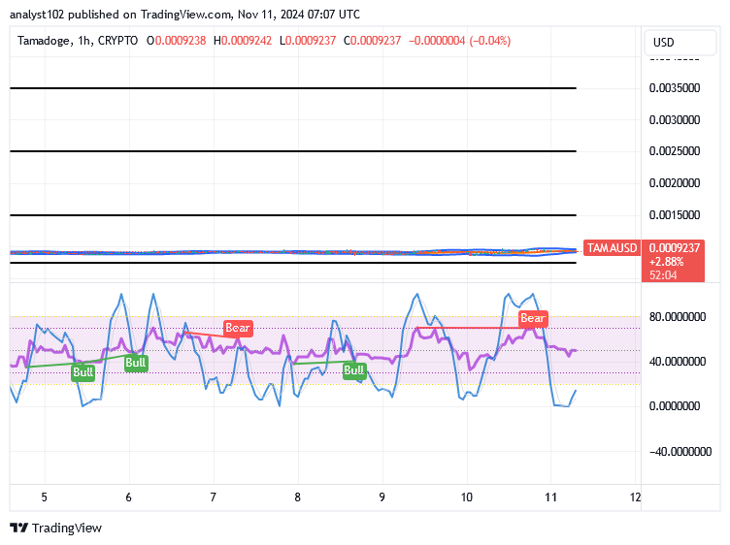
Task: Click the −40.0000000 indicator axis label
Action: tap(680, 452)
